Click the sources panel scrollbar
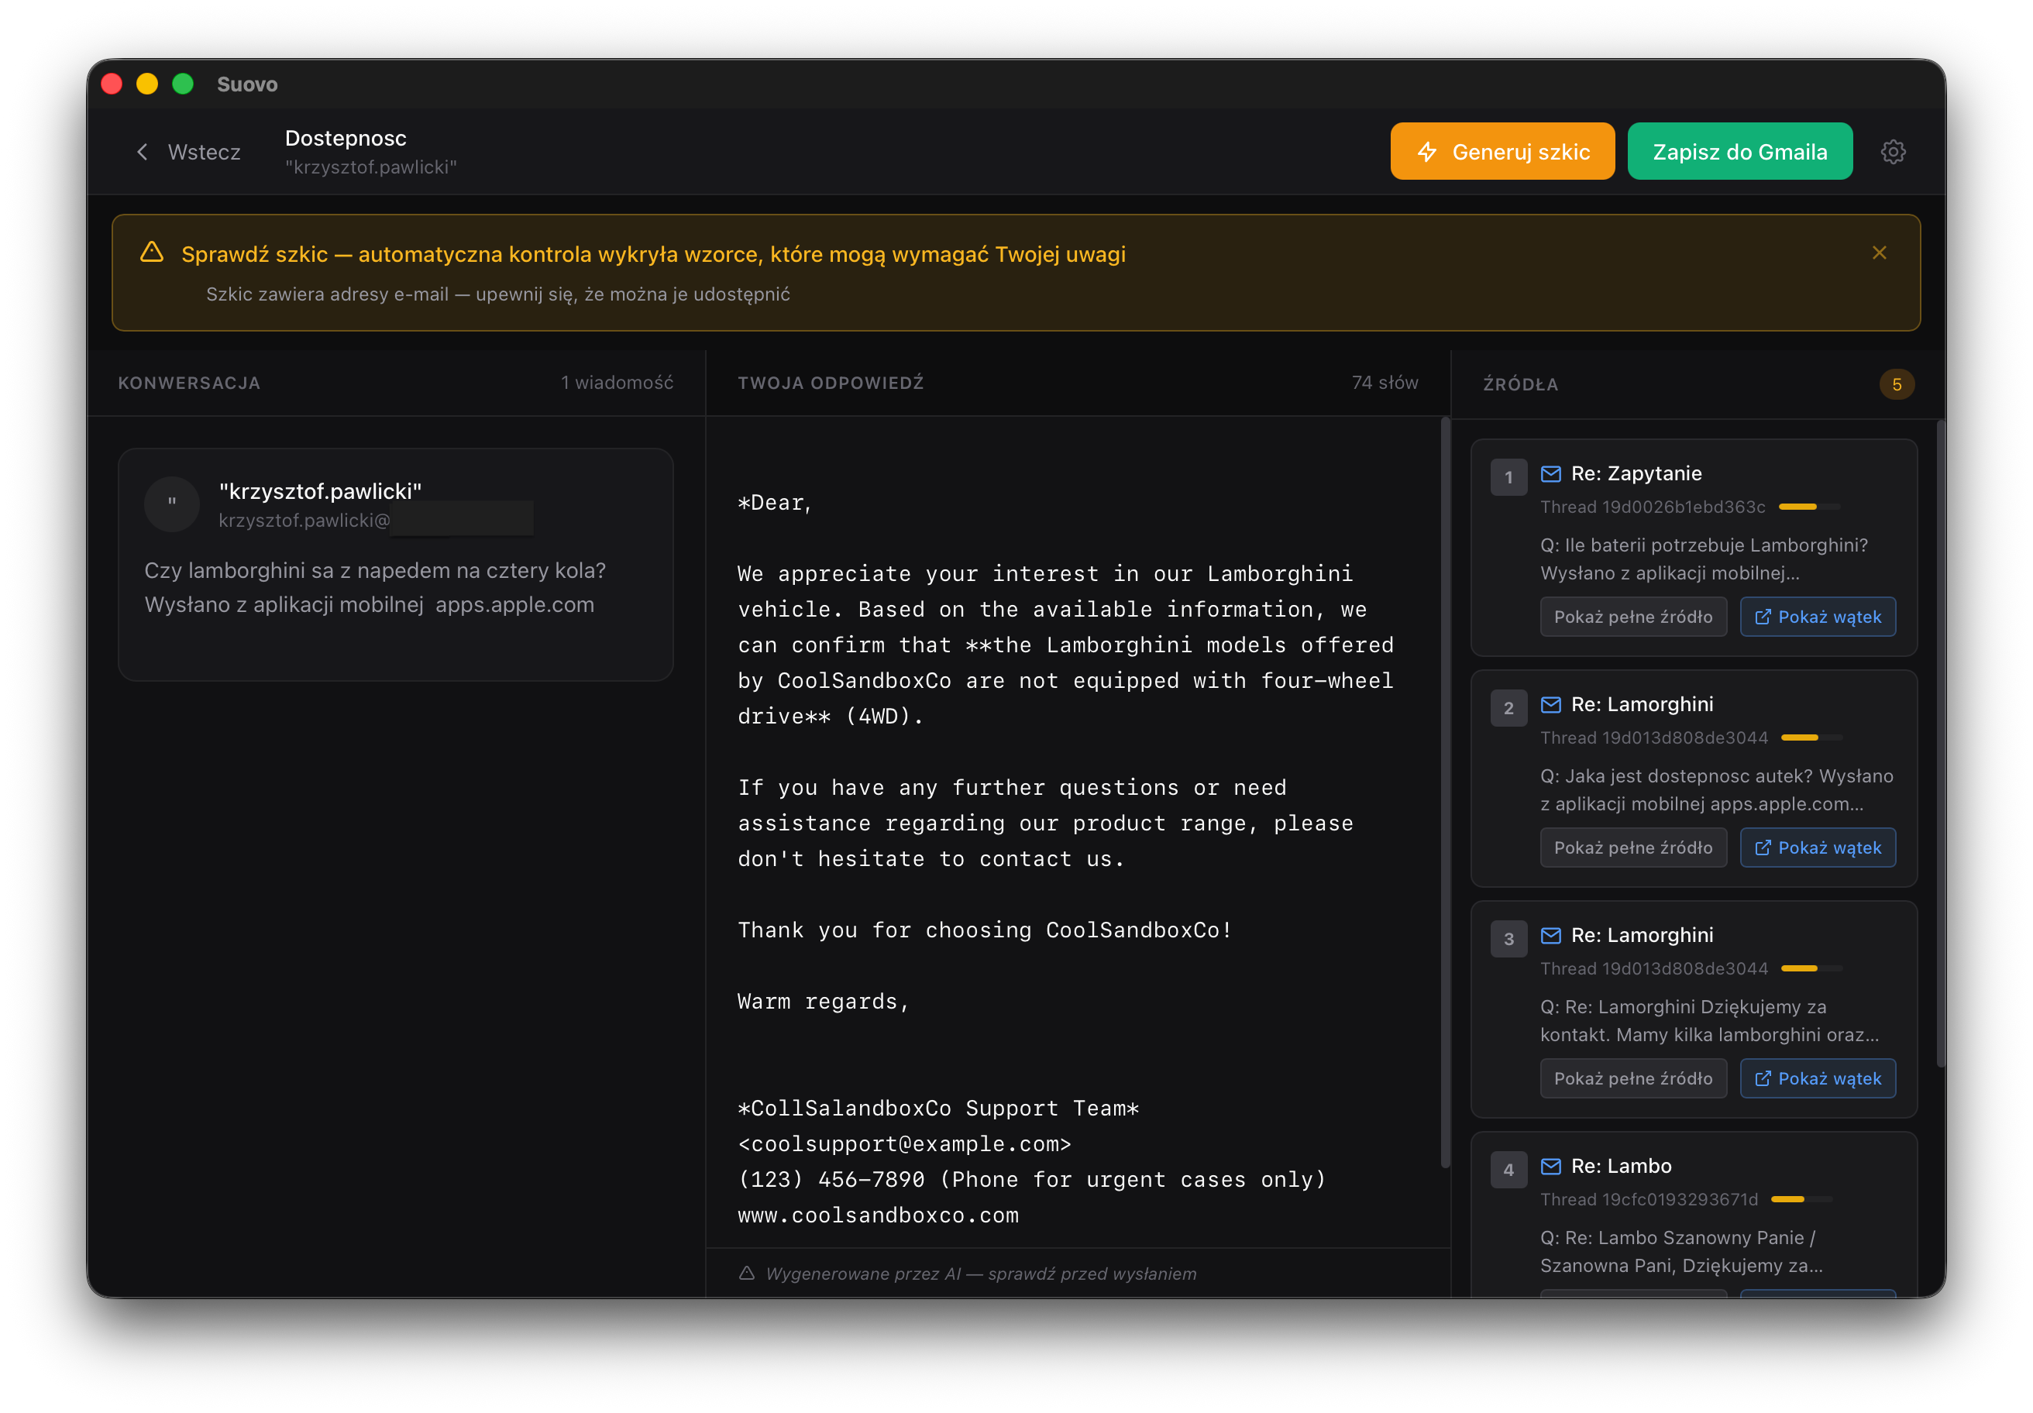 (x=1939, y=744)
